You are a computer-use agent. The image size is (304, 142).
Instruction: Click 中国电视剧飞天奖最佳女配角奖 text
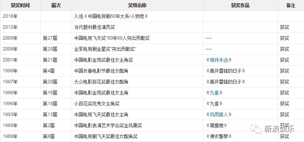tap(106, 137)
